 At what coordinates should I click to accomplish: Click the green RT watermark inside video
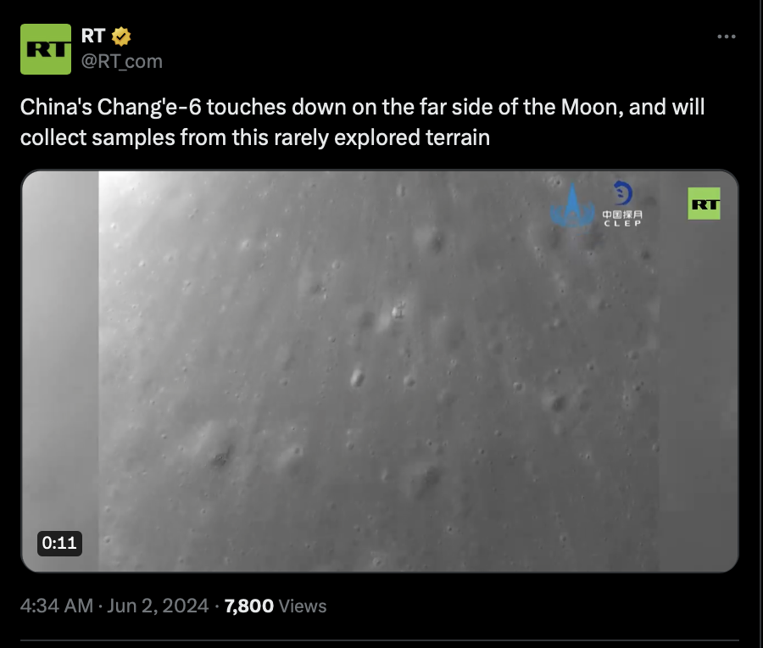(704, 204)
